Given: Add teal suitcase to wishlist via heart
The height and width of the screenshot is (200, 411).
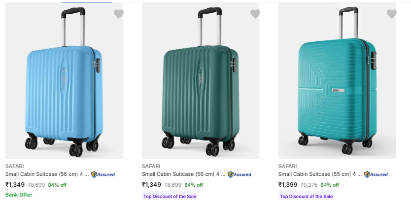Looking at the screenshot, I should (392, 14).
